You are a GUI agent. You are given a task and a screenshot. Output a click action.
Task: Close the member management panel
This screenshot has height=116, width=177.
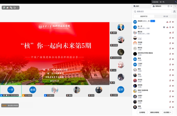point(172,6)
